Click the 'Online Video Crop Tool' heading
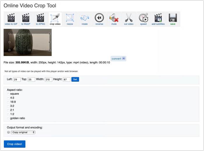Image resolution: width=204 pixels, height=151 pixels. 30,6
